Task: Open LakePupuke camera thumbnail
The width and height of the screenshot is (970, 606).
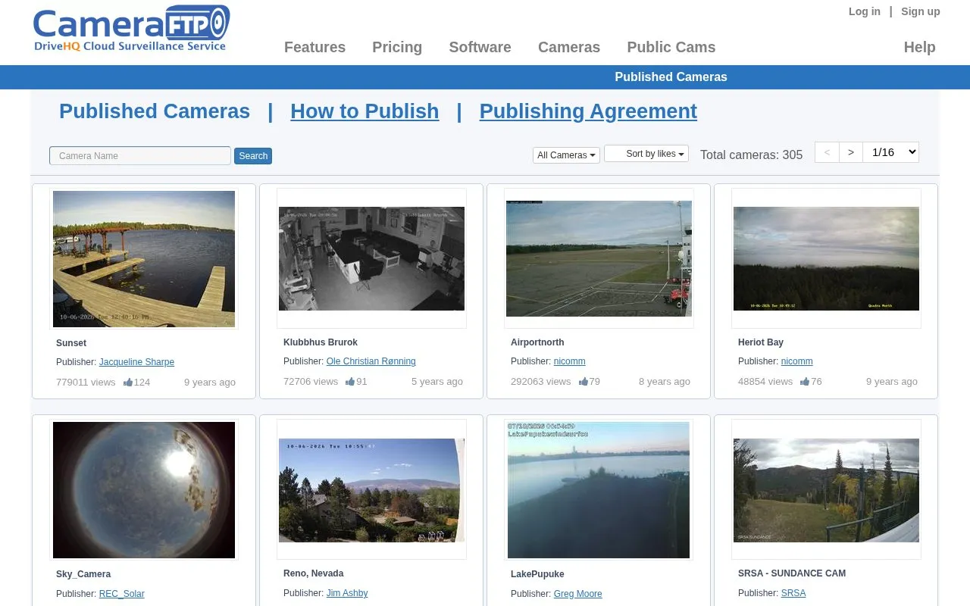Action: [599, 490]
